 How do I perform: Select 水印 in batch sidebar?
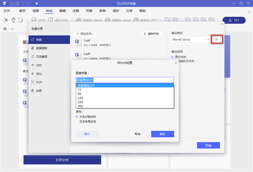pos(49,65)
